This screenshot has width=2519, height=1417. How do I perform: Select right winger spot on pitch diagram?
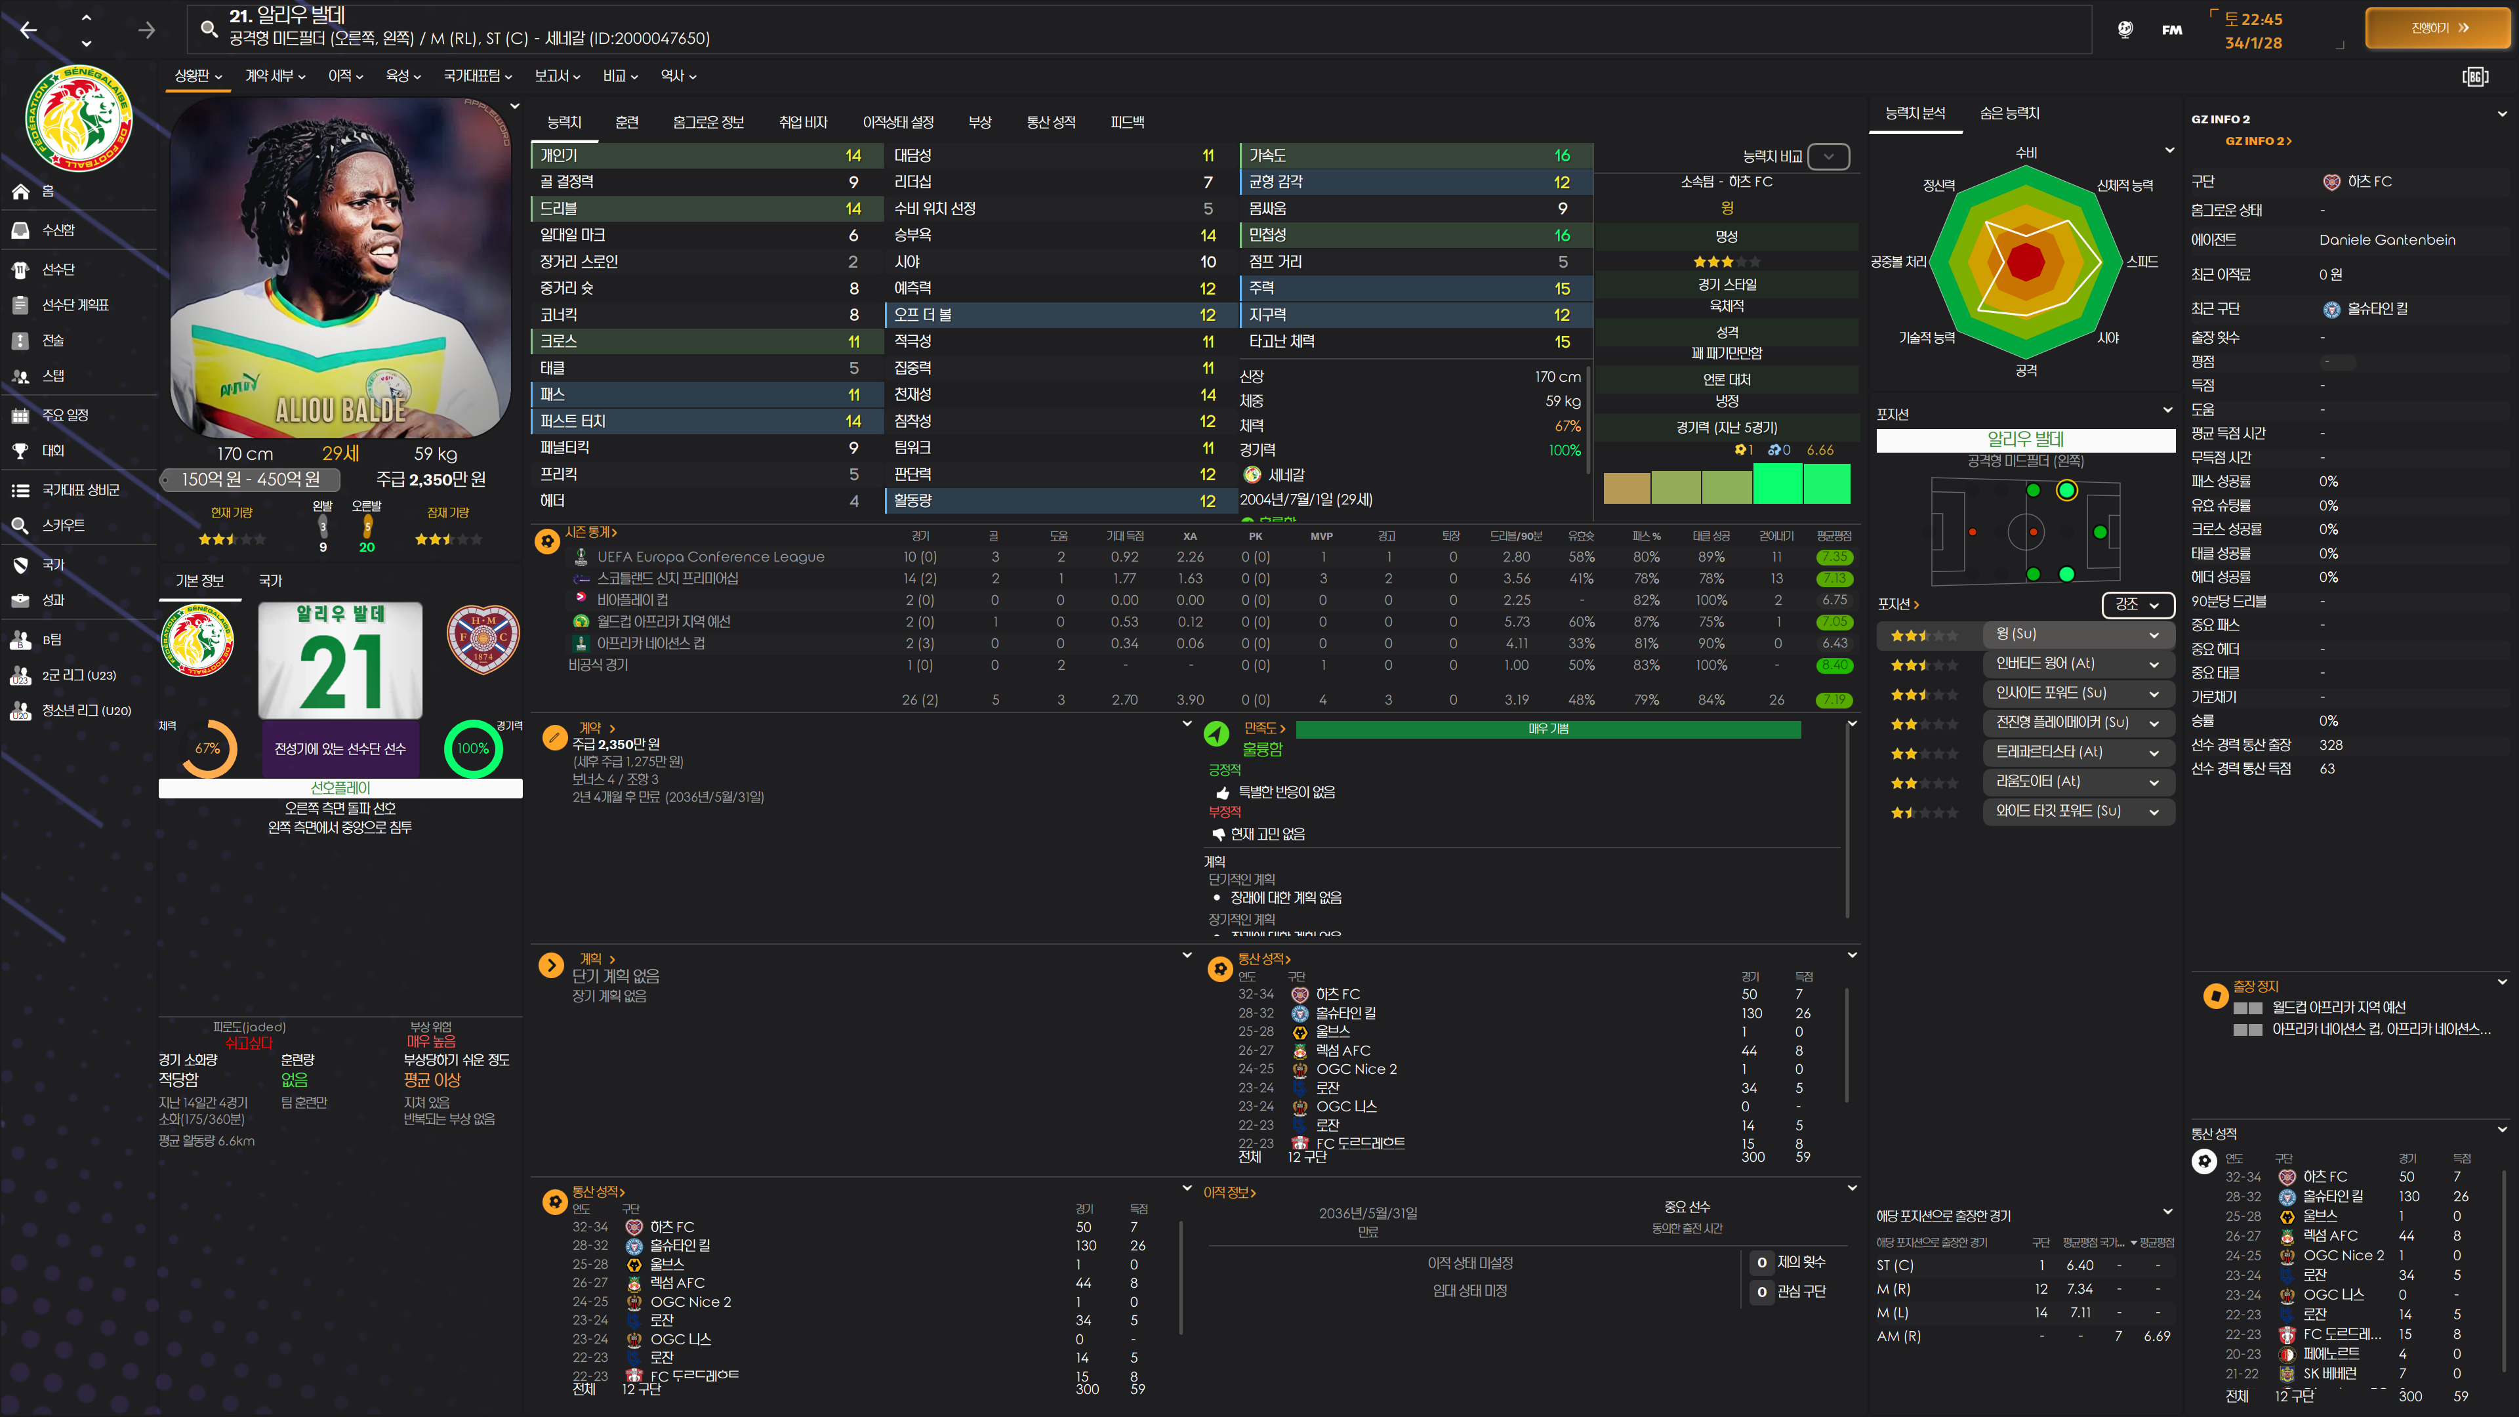pos(2066,574)
